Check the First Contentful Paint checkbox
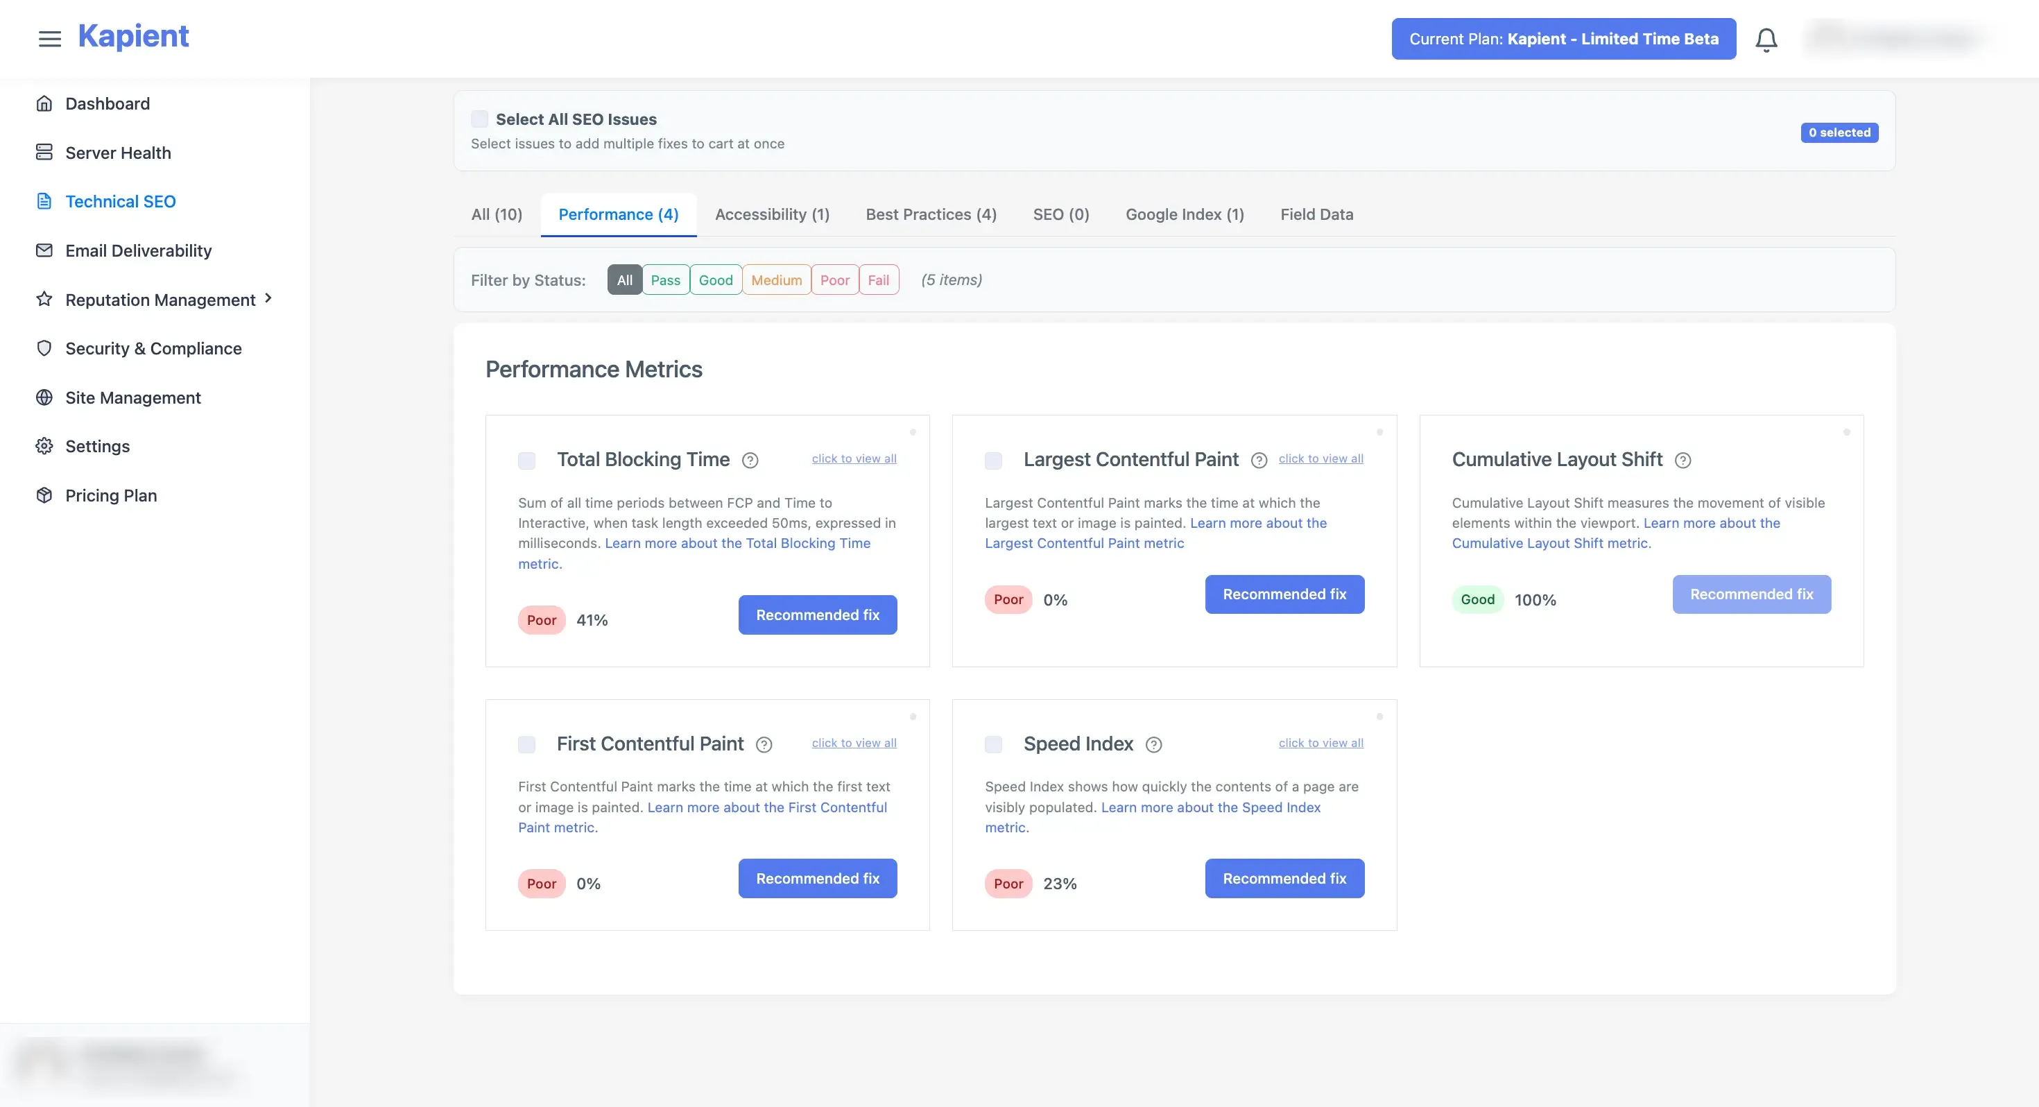The width and height of the screenshot is (2039, 1107). [x=526, y=744]
